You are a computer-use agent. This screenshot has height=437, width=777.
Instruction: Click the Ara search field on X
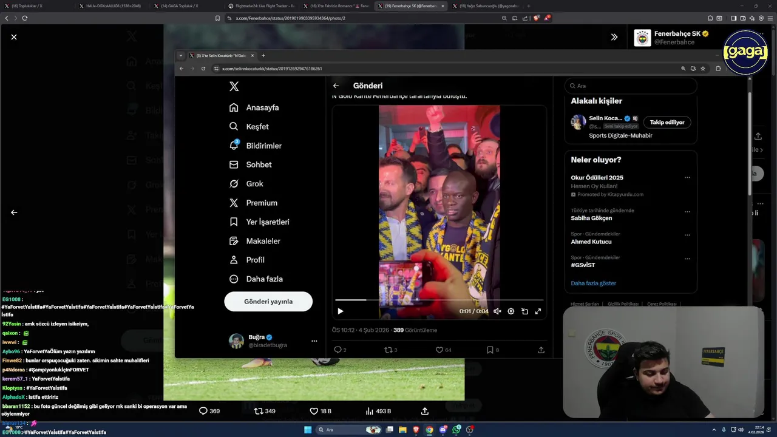(x=631, y=86)
